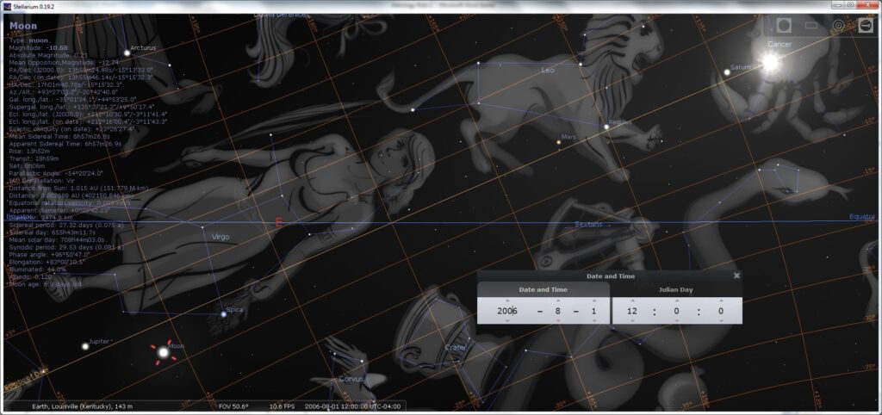Toggle the Telrad sight icon

point(838,25)
